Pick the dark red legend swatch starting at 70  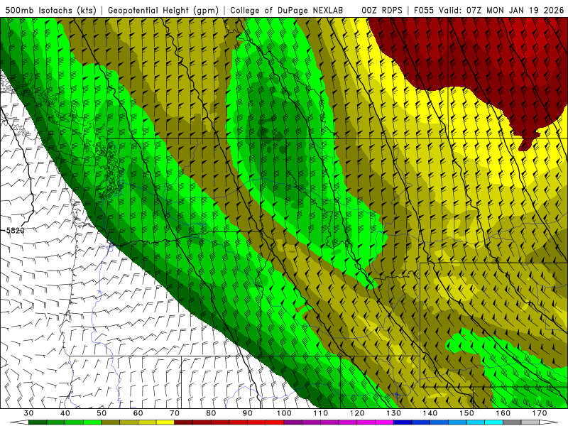184,422
